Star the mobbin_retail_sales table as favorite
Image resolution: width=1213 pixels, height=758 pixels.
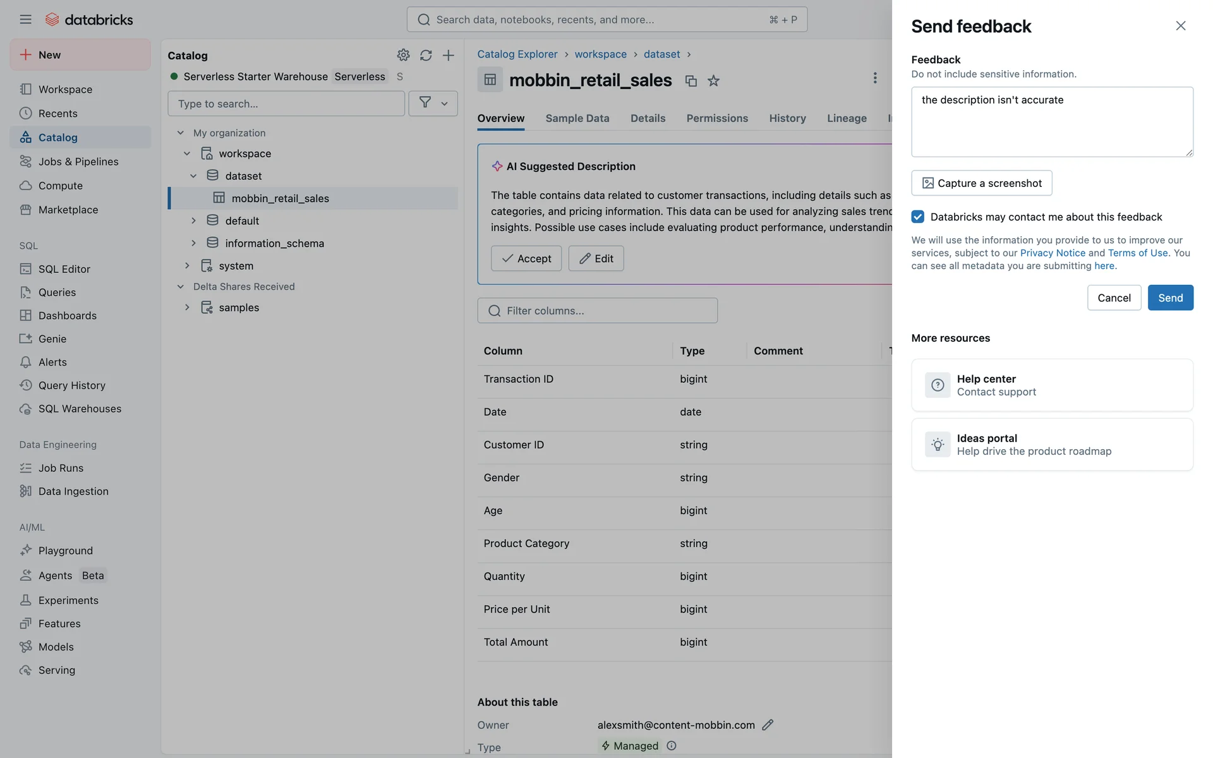click(713, 81)
